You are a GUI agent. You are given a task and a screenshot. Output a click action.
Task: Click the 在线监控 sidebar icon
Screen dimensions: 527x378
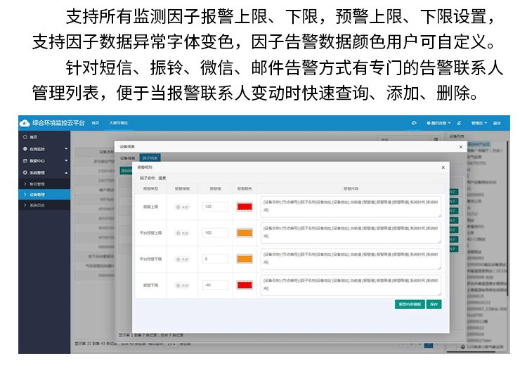25,149
